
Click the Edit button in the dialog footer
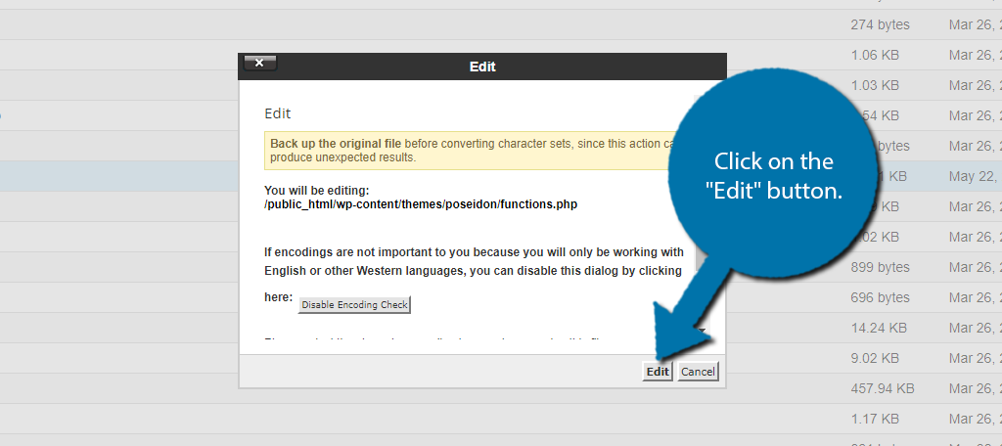(x=658, y=372)
